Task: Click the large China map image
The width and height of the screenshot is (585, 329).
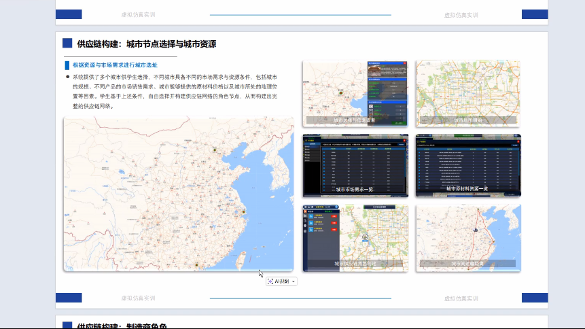Action: pyautogui.click(x=136, y=204)
